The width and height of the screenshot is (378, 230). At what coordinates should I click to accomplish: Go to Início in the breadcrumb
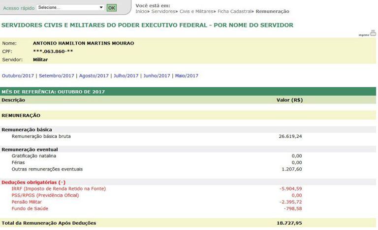coord(142,11)
